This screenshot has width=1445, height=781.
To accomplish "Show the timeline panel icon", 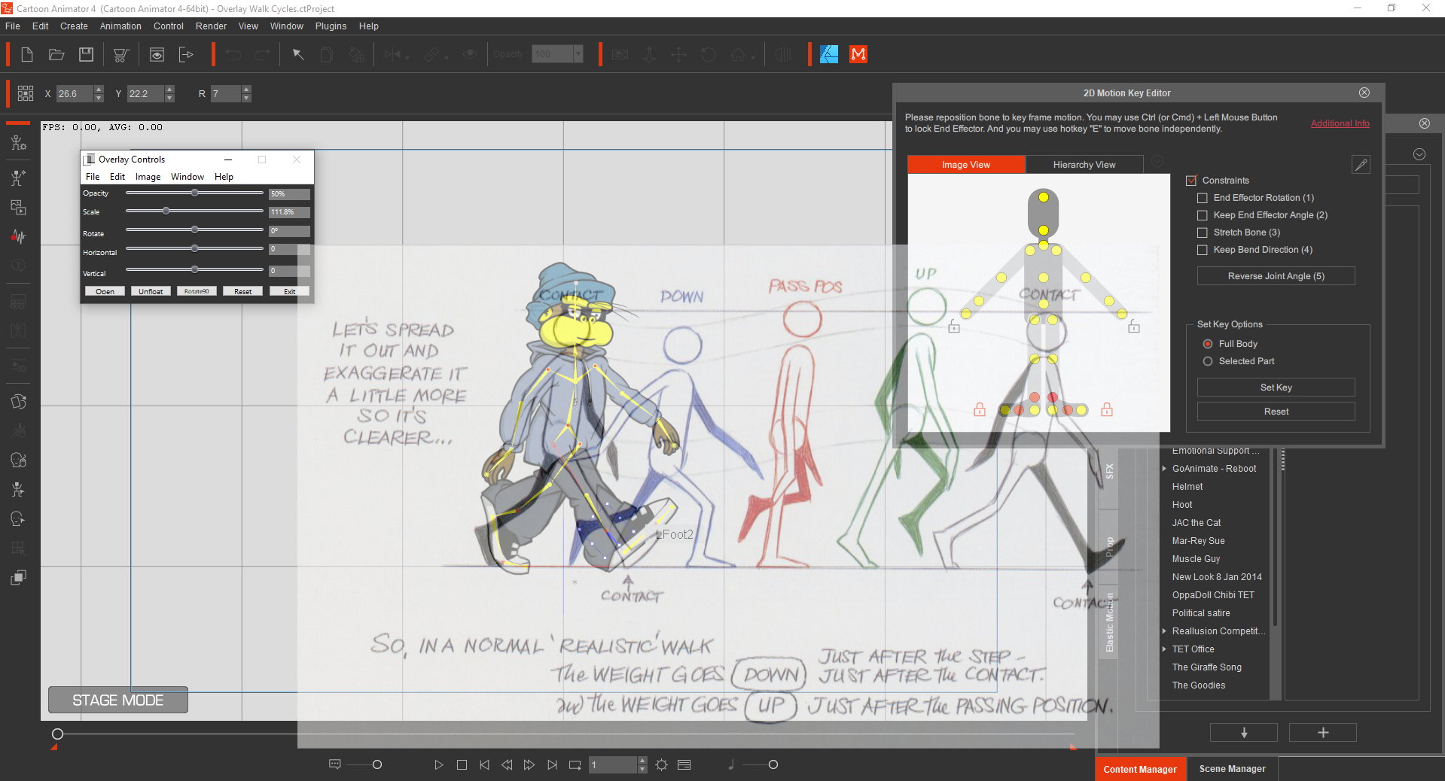I will (684, 764).
